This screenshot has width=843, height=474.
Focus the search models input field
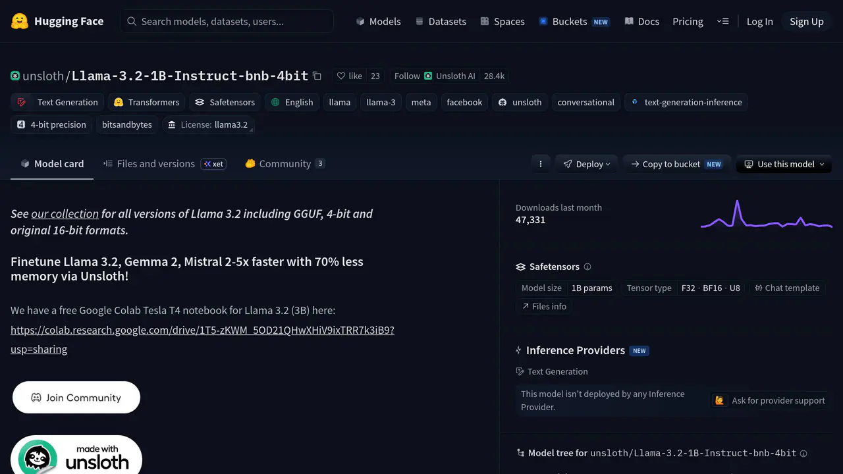(x=227, y=22)
